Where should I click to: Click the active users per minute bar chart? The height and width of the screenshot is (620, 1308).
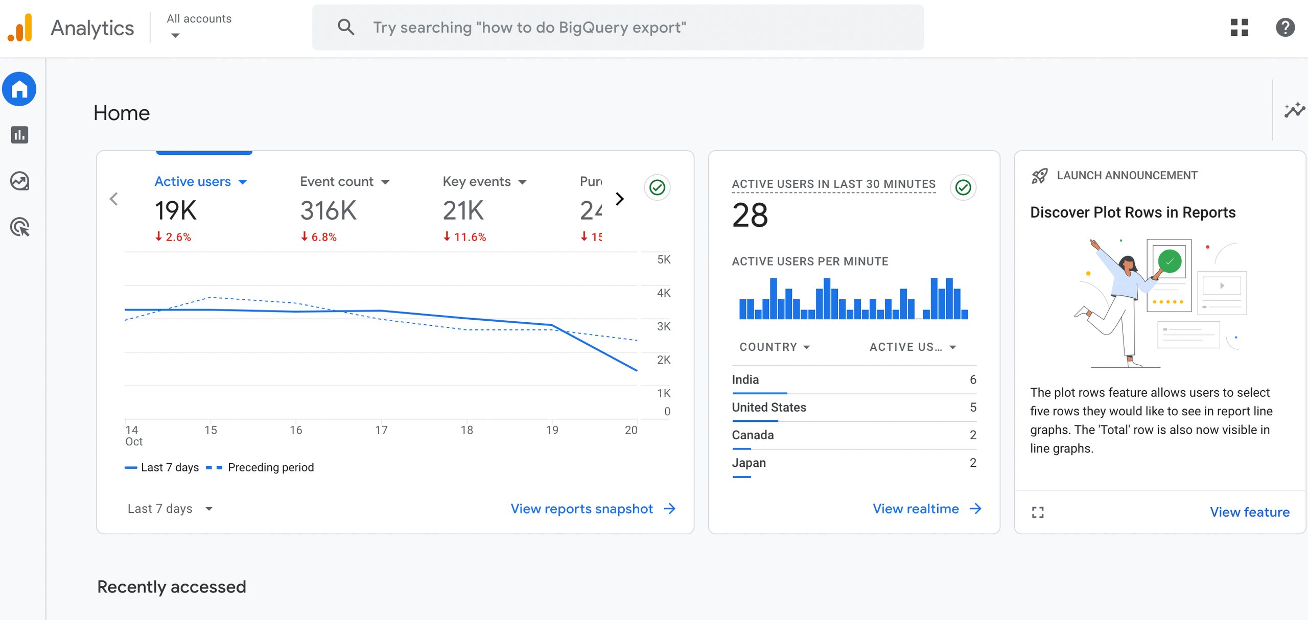point(854,299)
